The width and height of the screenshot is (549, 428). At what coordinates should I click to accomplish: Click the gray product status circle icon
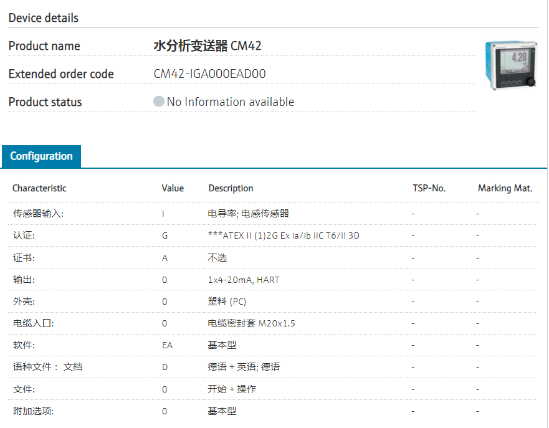159,102
